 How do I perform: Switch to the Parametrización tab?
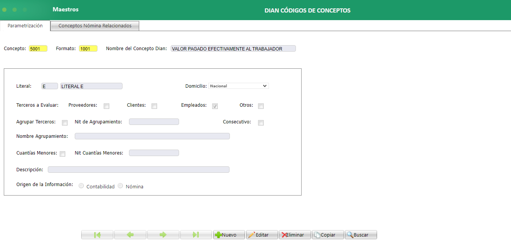(25, 26)
